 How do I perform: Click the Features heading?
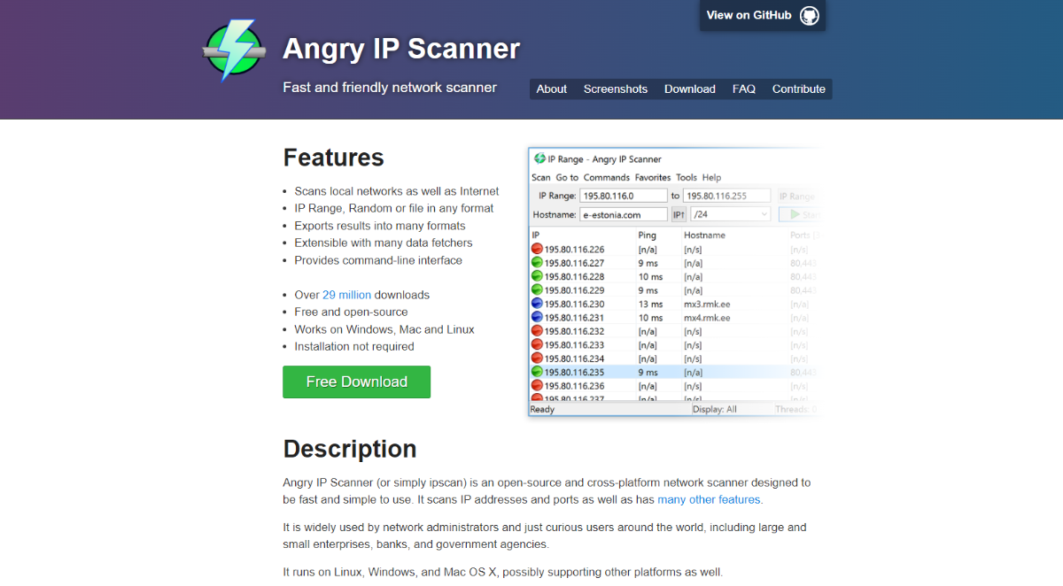click(x=333, y=158)
